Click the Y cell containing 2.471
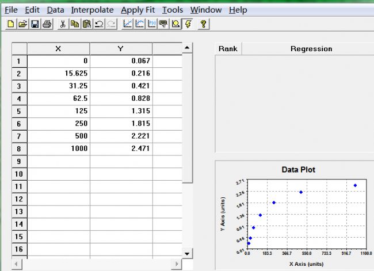Screen dimensions: 374x271 tap(121, 148)
